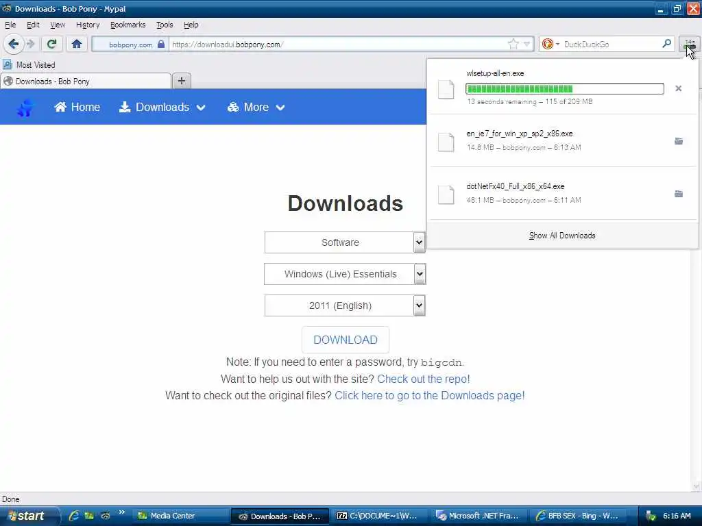The image size is (702, 526).
Task: Open the Edit menu
Action: [33, 25]
